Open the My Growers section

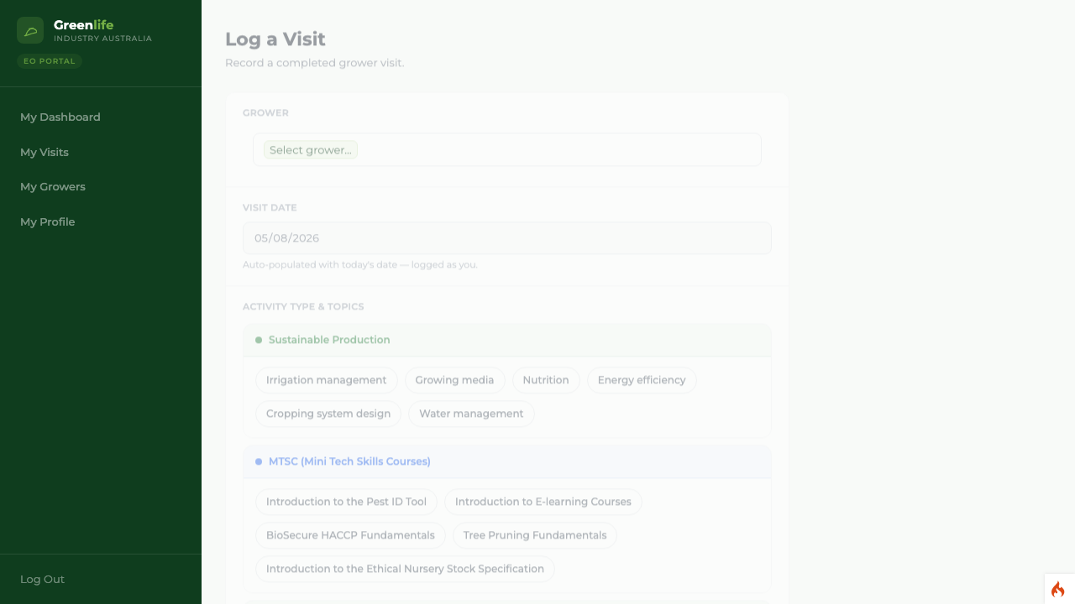click(x=53, y=187)
